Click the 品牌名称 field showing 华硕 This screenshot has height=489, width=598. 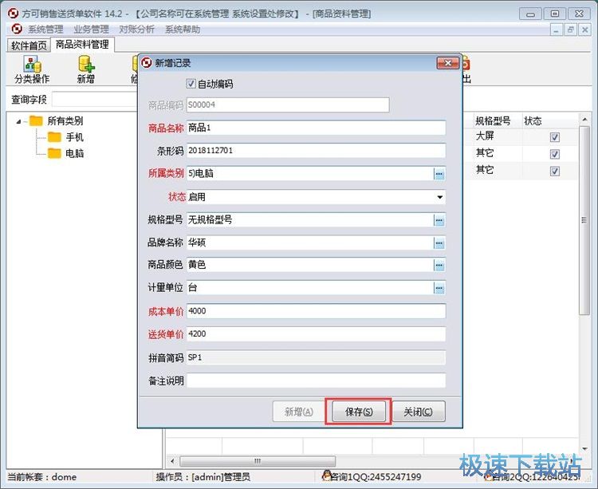click(309, 243)
